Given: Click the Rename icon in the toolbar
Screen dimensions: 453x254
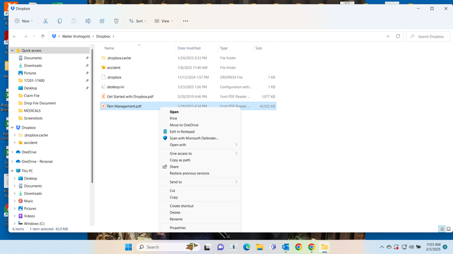Looking at the screenshot, I should click(88, 21).
